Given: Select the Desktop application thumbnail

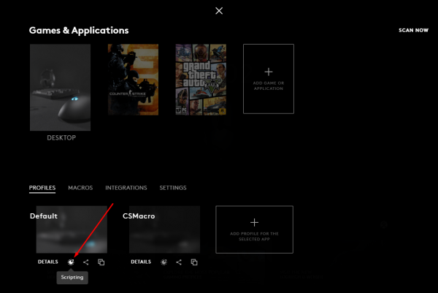Looking at the screenshot, I should pos(60,87).
